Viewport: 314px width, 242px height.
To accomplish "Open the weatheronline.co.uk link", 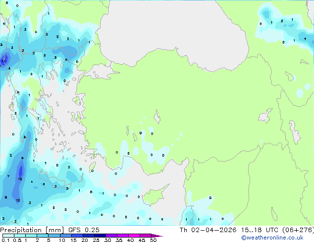I will click(272, 238).
